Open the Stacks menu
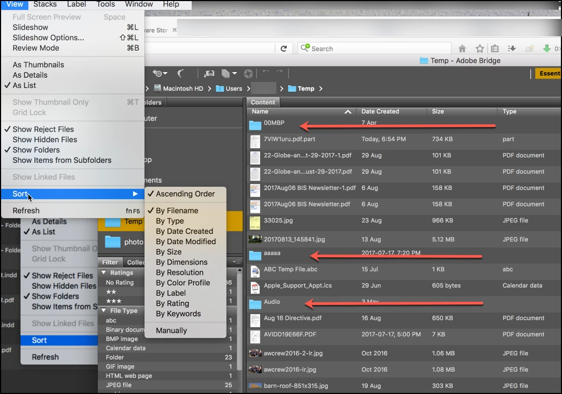This screenshot has height=394, width=562. tap(45, 4)
